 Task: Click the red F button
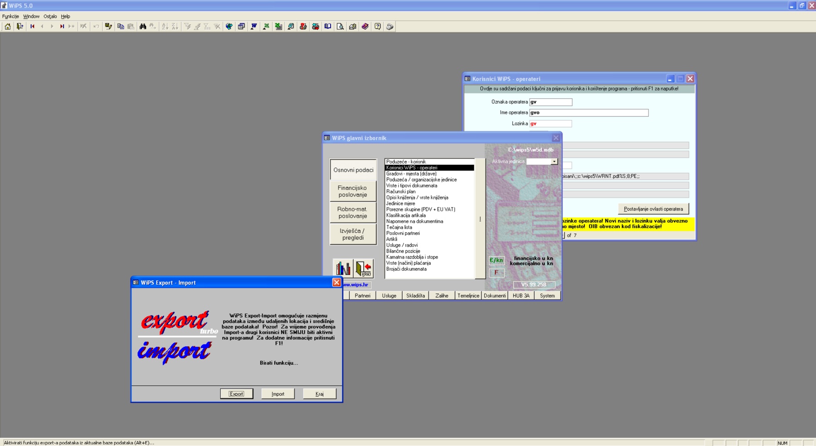[496, 273]
